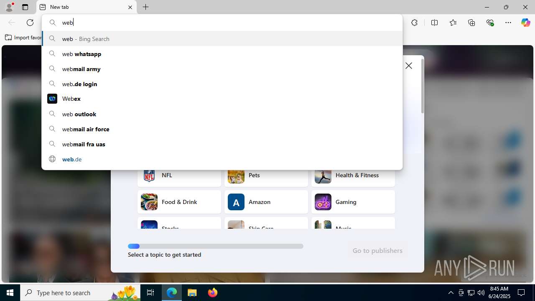The width and height of the screenshot is (535, 301).
Task: Choose the 'webmail army' suggestion
Action: [x=222, y=69]
